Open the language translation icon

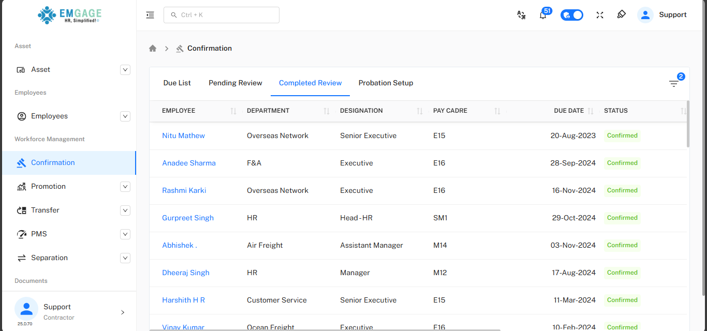click(521, 15)
